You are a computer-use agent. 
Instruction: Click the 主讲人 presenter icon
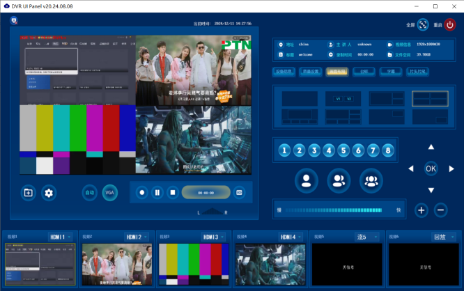[x=331, y=45]
